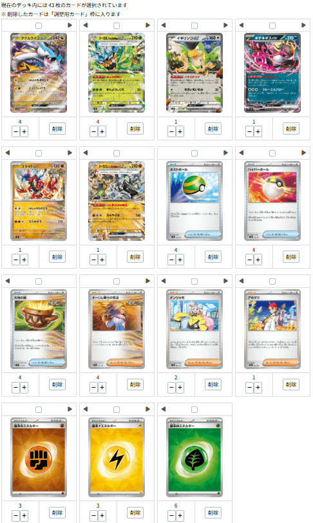
Task: Decrease Fighting Energy count with minus
Action: (15, 516)
